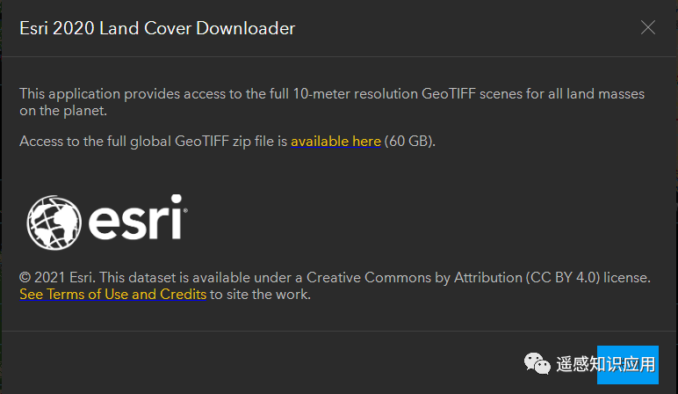Open 'See Terms of Use and Credits' link

(112, 295)
